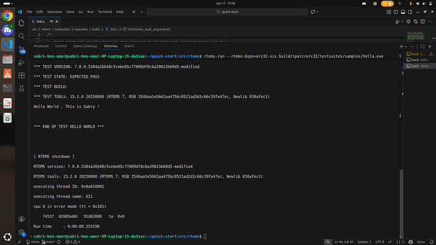The image size is (436, 245).
Task: Open the Search view in activity bar
Action: pos(21,36)
